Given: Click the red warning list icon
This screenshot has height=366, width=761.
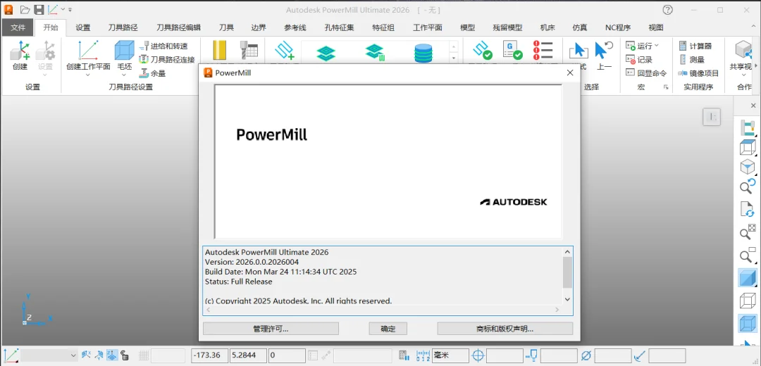Looking at the screenshot, I should click(543, 51).
